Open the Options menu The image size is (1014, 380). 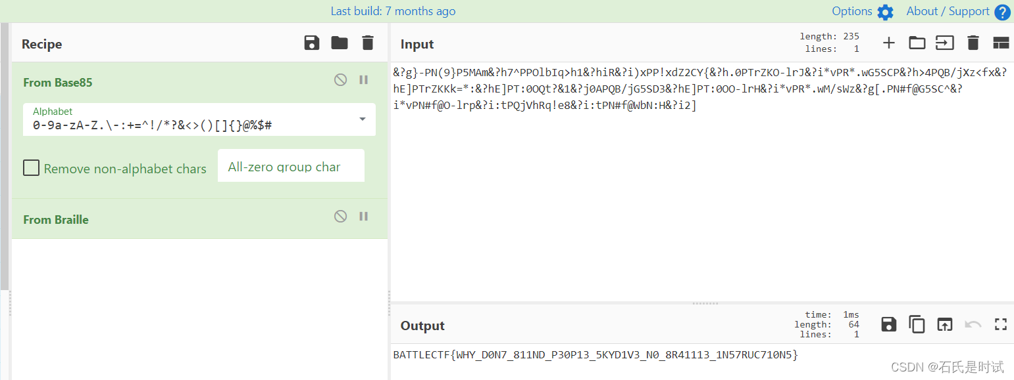[x=855, y=11]
